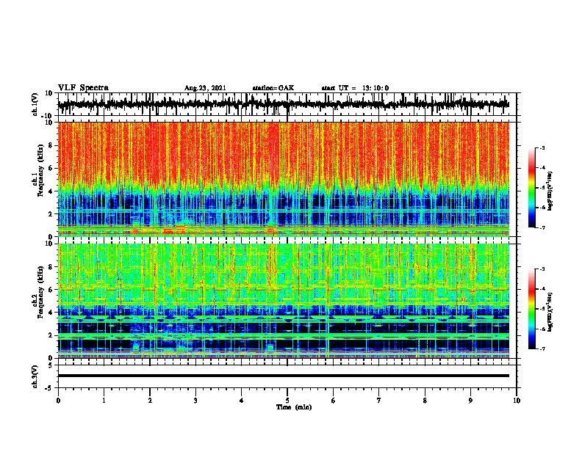Click the thick black ch.3 voltage trace

coord(283,376)
